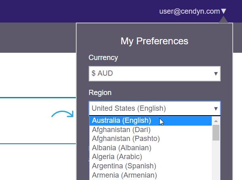Screen dimensions: 242x180
Task: Click the Currency field label
Action: click(103, 58)
